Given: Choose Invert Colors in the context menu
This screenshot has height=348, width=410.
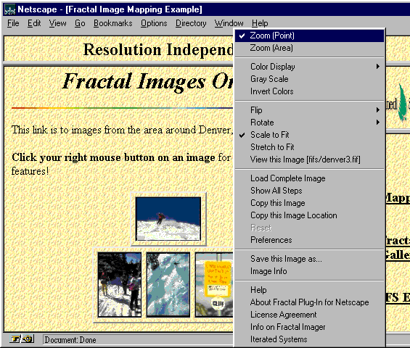Looking at the screenshot, I should [x=310, y=91].
